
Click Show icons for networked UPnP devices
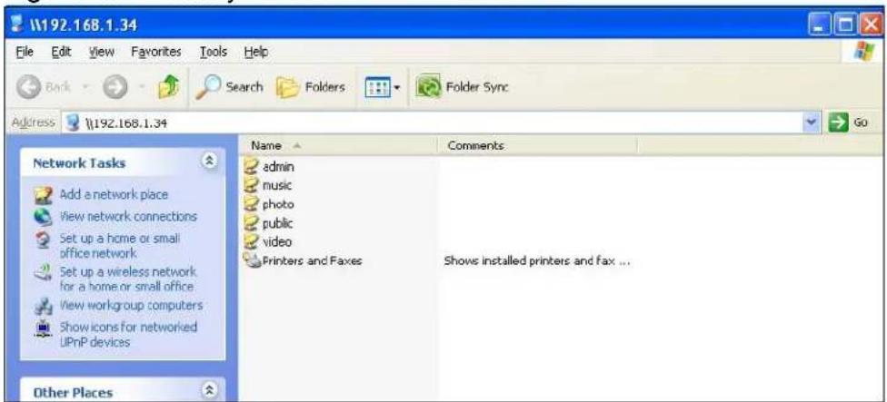click(x=128, y=335)
